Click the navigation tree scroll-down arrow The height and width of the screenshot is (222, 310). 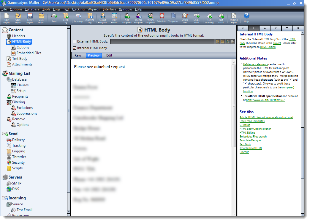(x=69, y=212)
